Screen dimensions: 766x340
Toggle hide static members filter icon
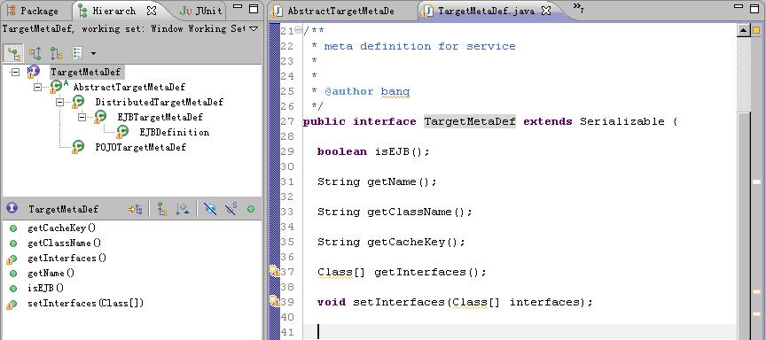pyautogui.click(x=231, y=209)
